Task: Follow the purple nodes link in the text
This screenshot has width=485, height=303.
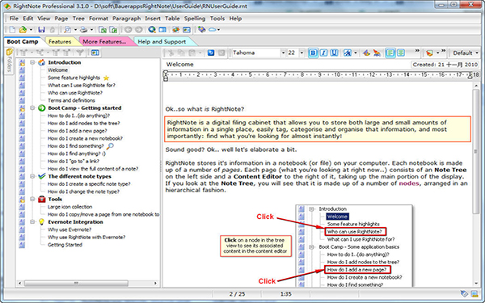Action: [409, 183]
